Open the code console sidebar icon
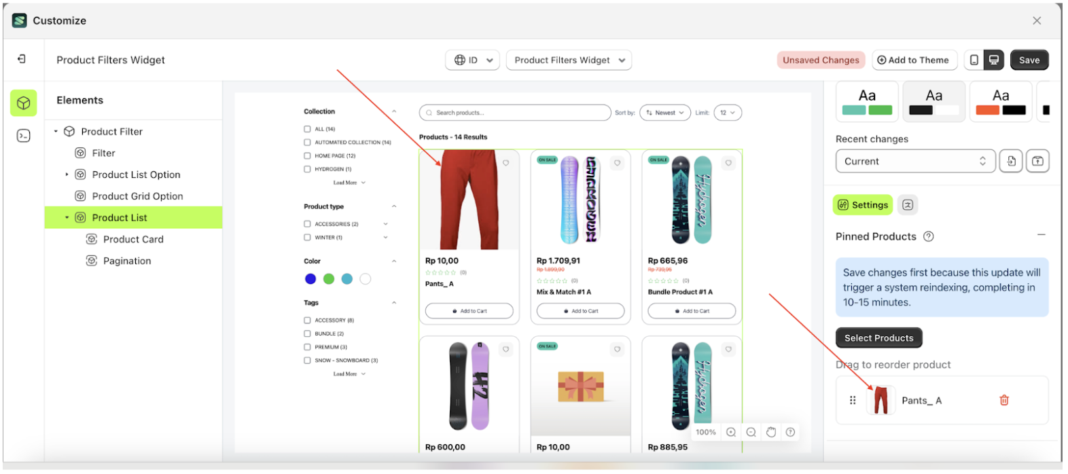Viewport: 1068px width, 474px height. [24, 136]
